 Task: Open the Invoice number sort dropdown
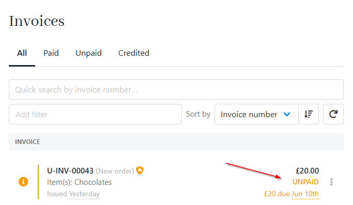tap(256, 114)
